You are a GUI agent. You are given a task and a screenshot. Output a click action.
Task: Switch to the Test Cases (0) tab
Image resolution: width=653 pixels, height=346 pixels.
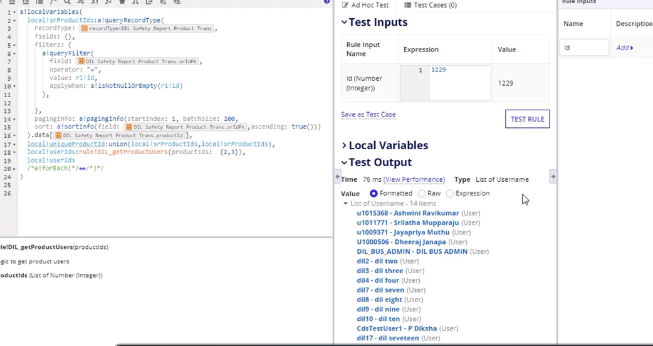click(431, 5)
